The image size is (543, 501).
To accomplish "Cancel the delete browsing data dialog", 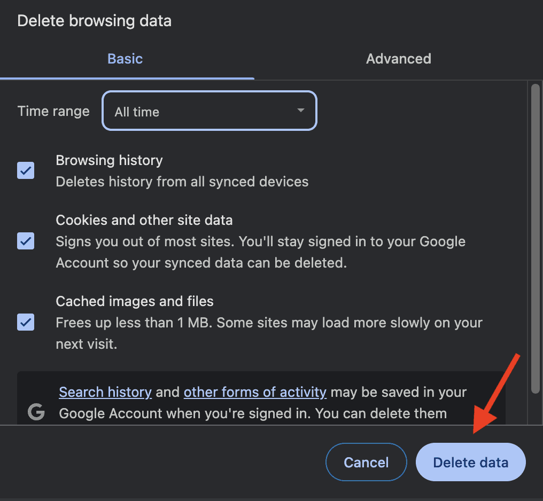I will (366, 463).
